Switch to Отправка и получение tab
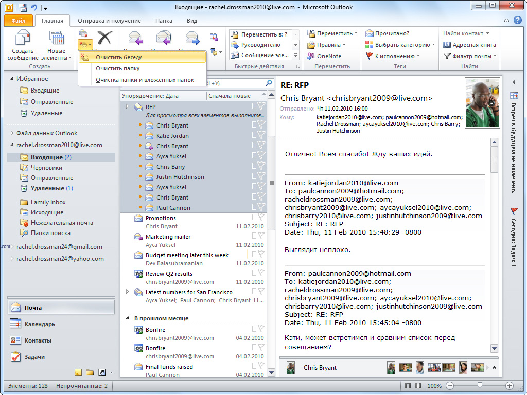The height and width of the screenshot is (395, 527). [x=109, y=21]
